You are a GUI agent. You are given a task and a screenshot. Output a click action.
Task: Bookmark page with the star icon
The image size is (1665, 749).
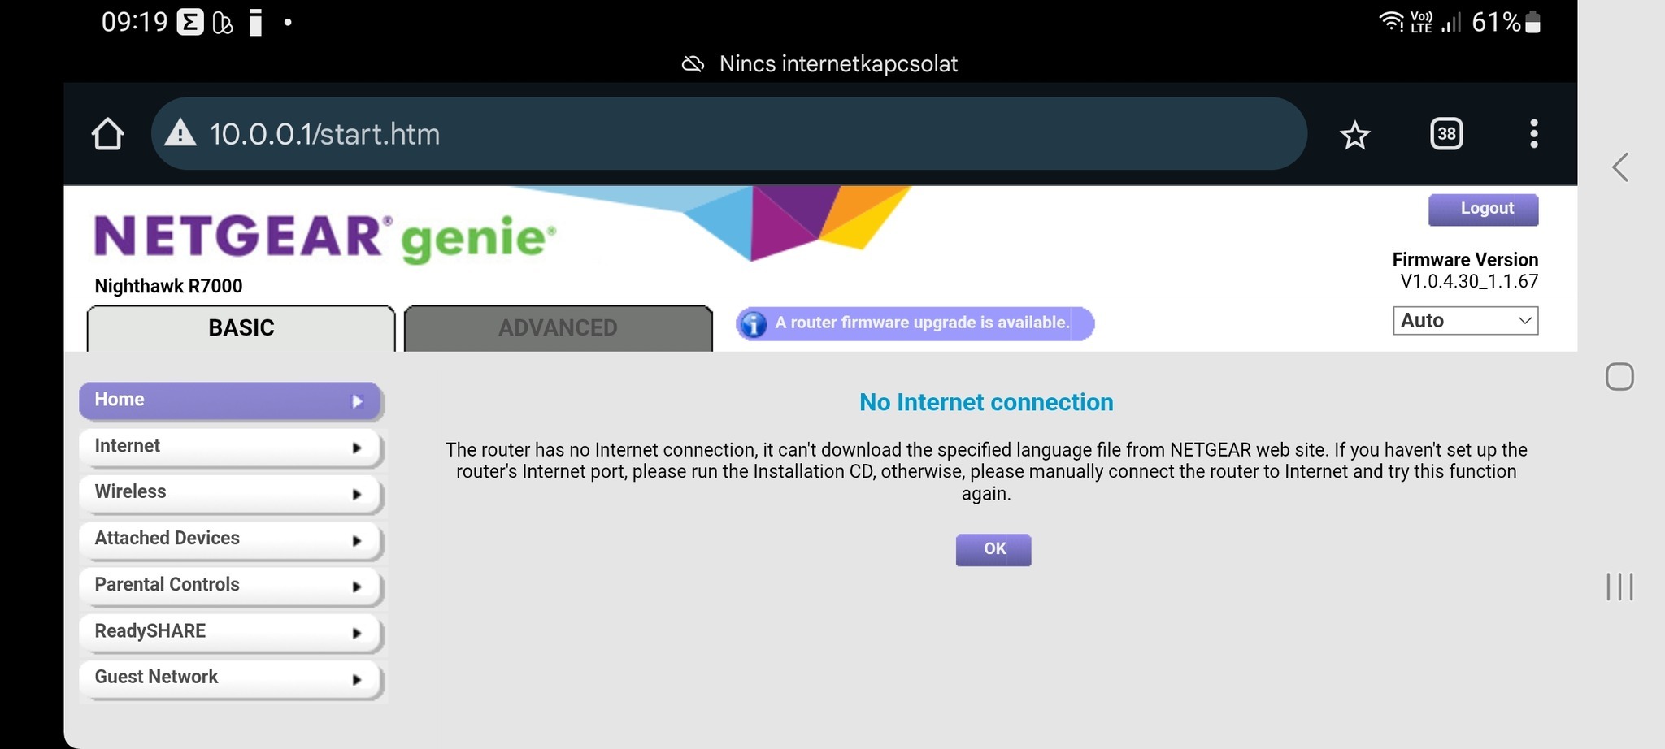[x=1354, y=135]
